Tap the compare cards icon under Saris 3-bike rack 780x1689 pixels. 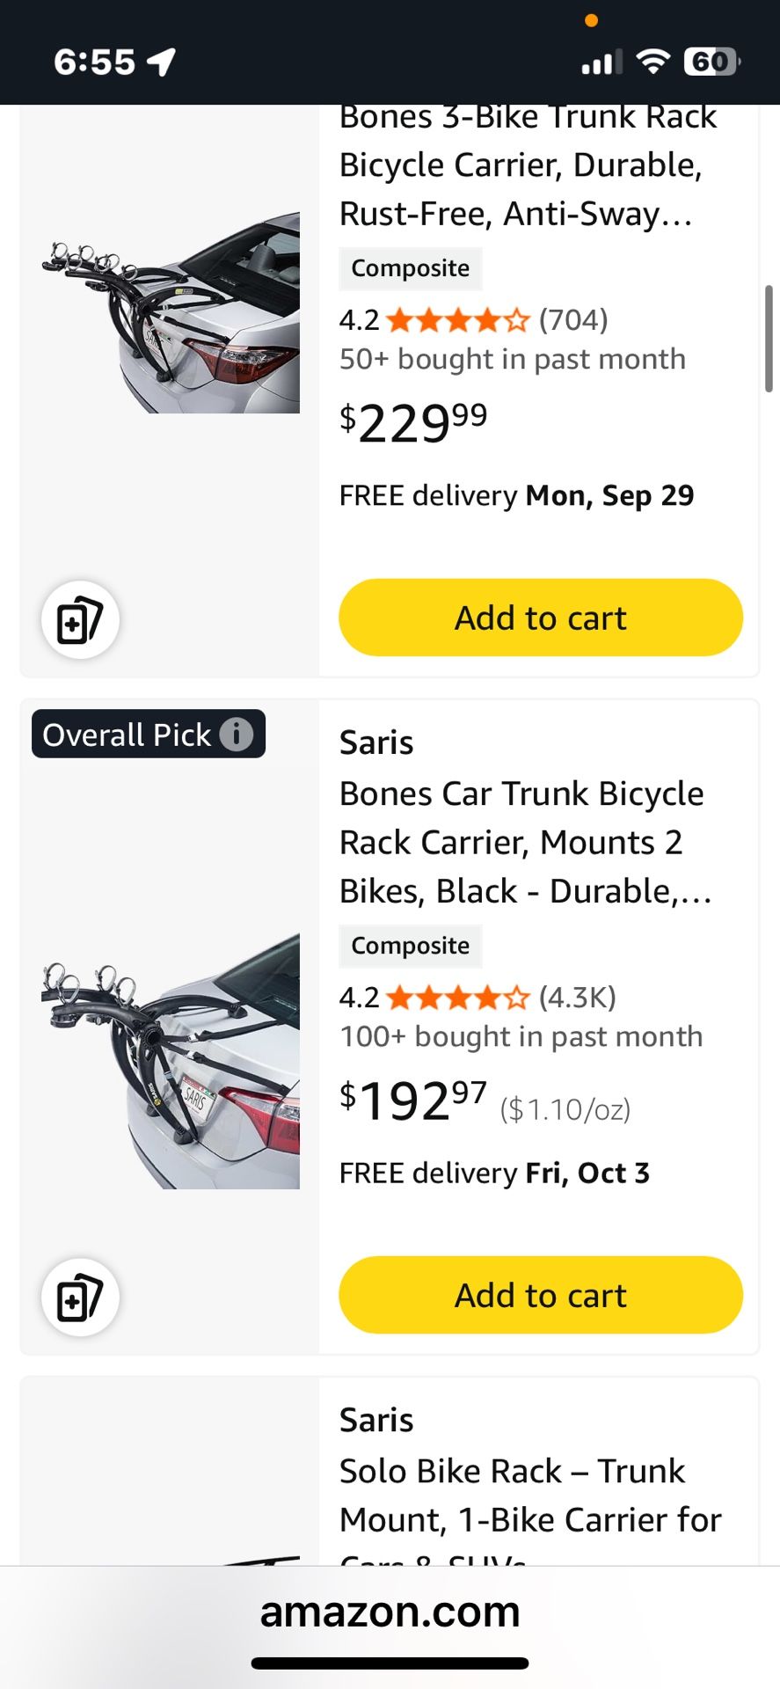tap(80, 618)
